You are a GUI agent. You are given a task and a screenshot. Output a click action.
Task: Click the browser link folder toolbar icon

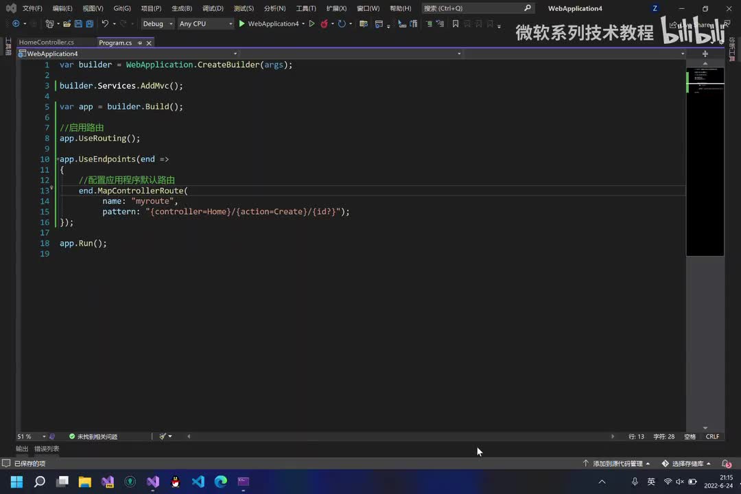point(364,23)
